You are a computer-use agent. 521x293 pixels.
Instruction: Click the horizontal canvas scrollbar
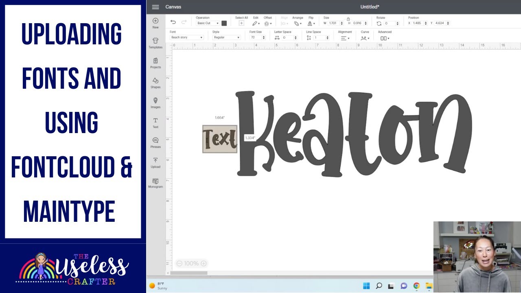coord(189,273)
